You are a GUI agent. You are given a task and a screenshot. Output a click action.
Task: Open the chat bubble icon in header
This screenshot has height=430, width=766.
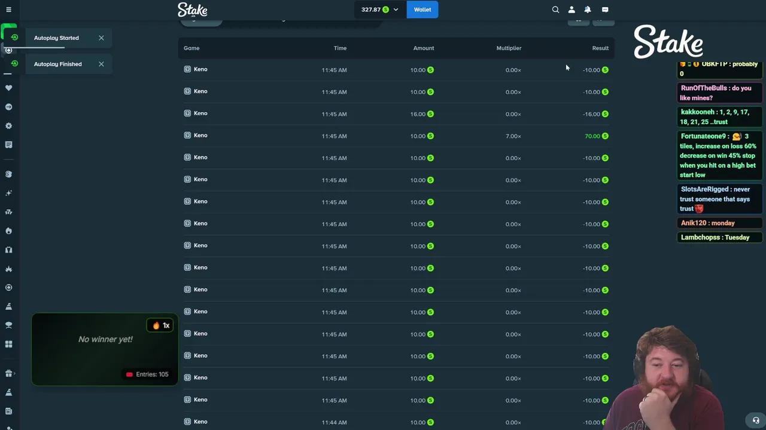(605, 10)
